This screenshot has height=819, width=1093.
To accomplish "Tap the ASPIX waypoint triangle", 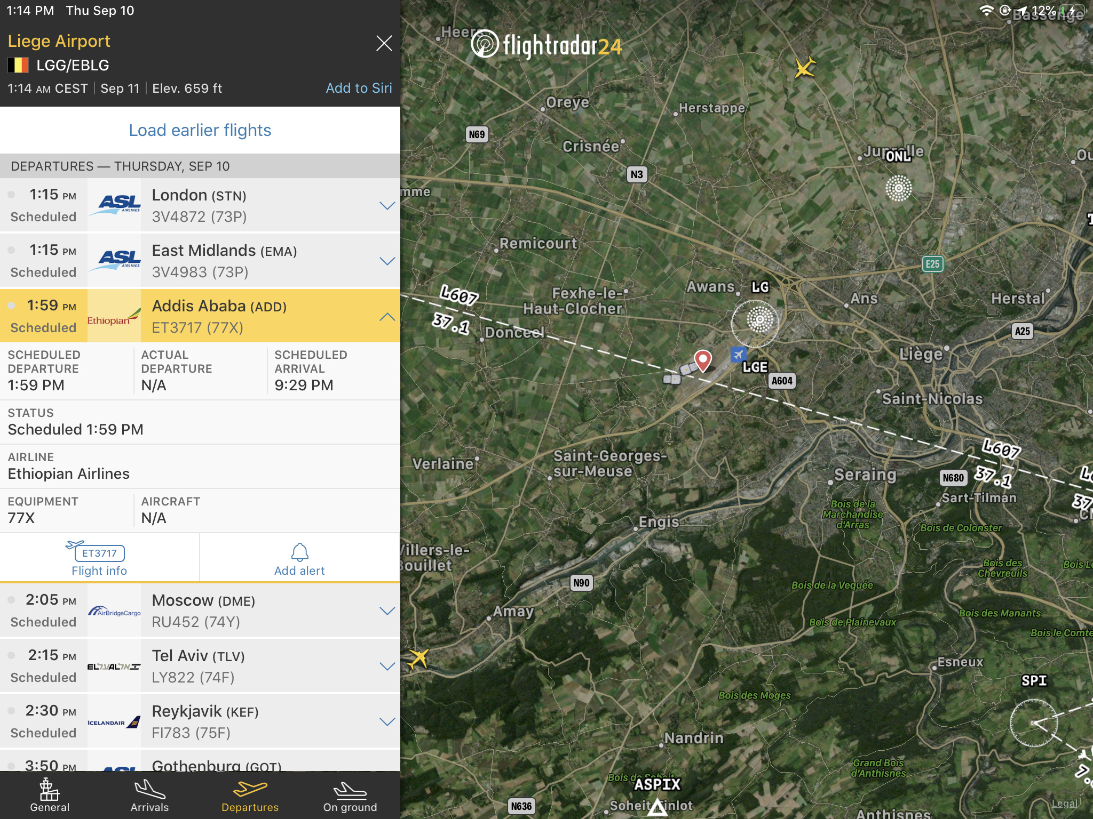I will click(657, 807).
